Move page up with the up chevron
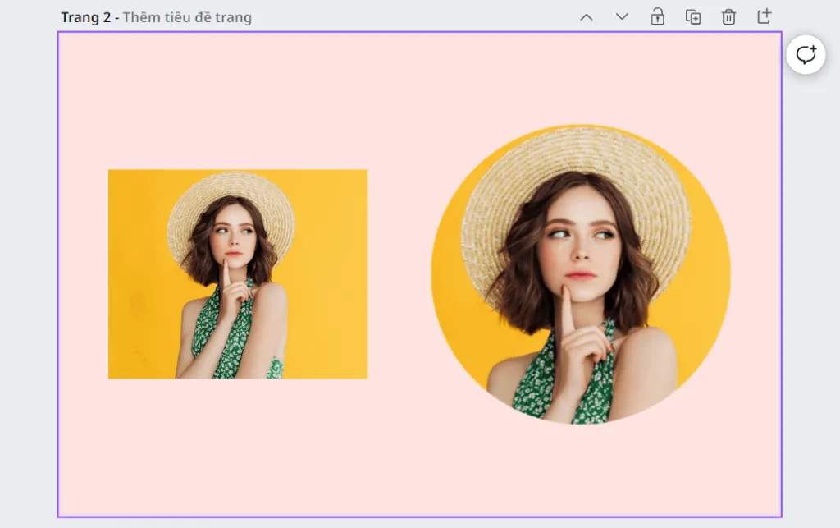The height and width of the screenshot is (528, 840). click(x=586, y=17)
